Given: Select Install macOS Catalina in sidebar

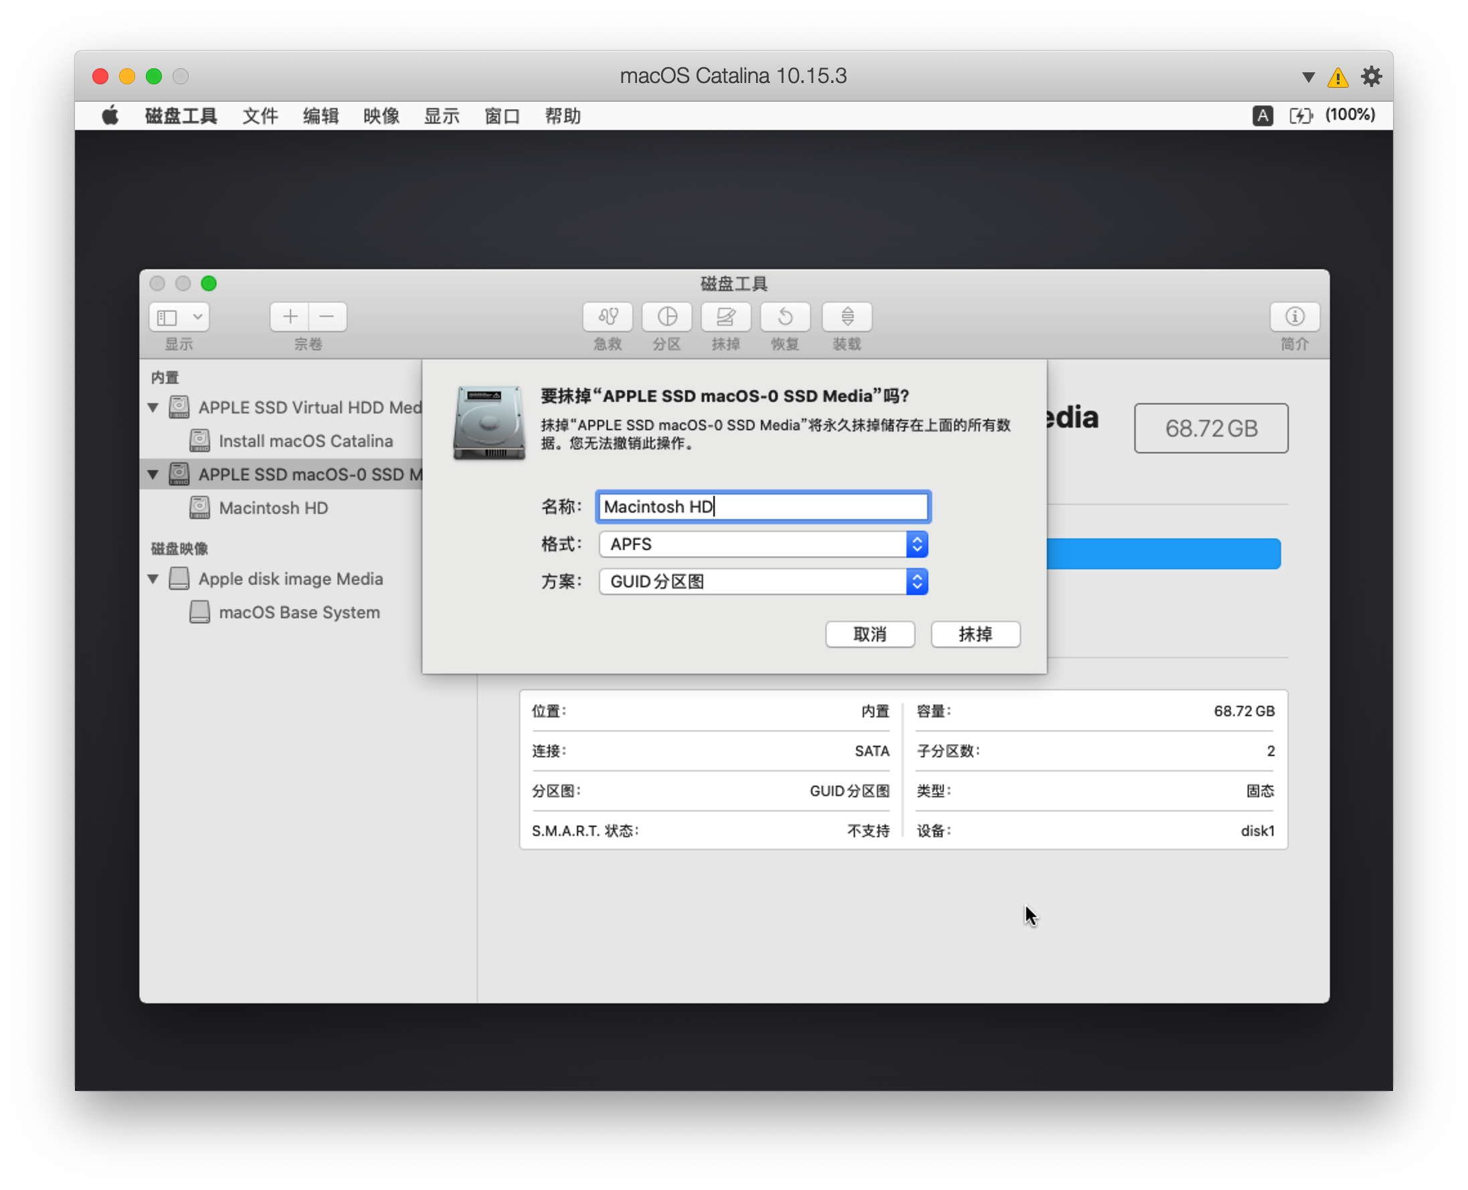Looking at the screenshot, I should tap(306, 441).
